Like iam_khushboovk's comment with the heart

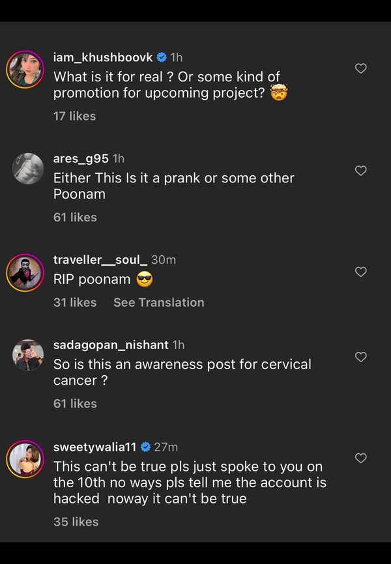point(360,68)
